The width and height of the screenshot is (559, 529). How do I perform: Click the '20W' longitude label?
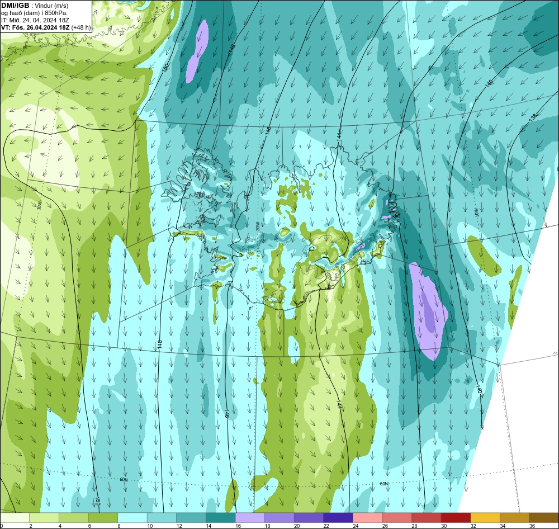coord(257,227)
